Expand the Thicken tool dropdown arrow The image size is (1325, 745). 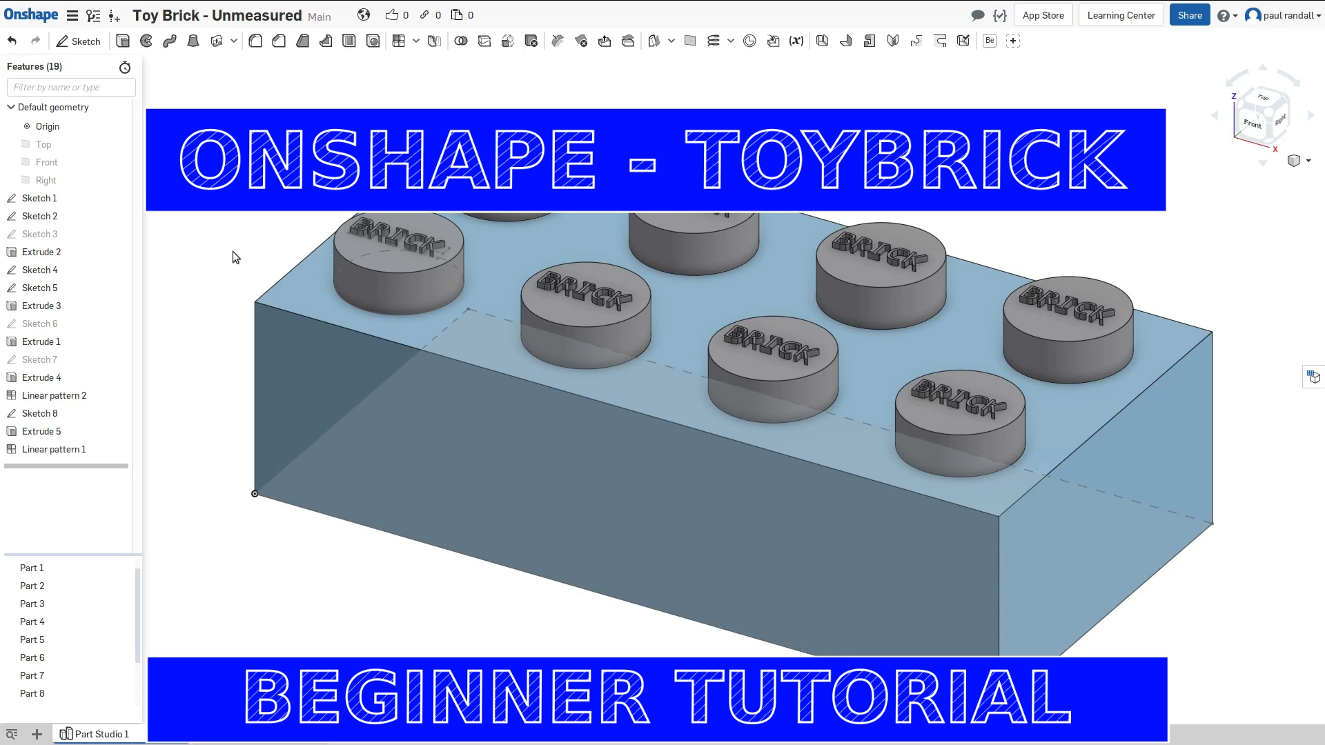click(x=234, y=41)
